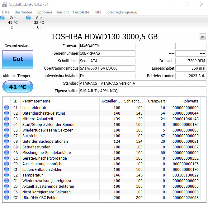The image size is (208, 204).
Task: Click status orb for Suchfehler row
Action: [x=7, y=136]
